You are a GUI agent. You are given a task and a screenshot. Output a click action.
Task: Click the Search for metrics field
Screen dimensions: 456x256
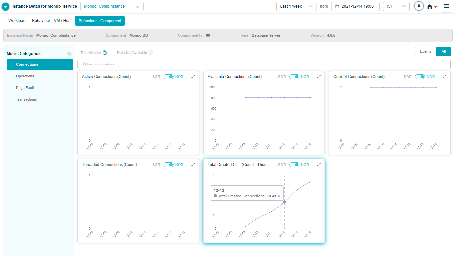(x=264, y=64)
